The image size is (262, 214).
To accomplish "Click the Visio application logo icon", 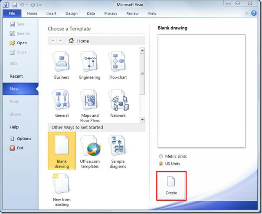I will [x=6, y=5].
